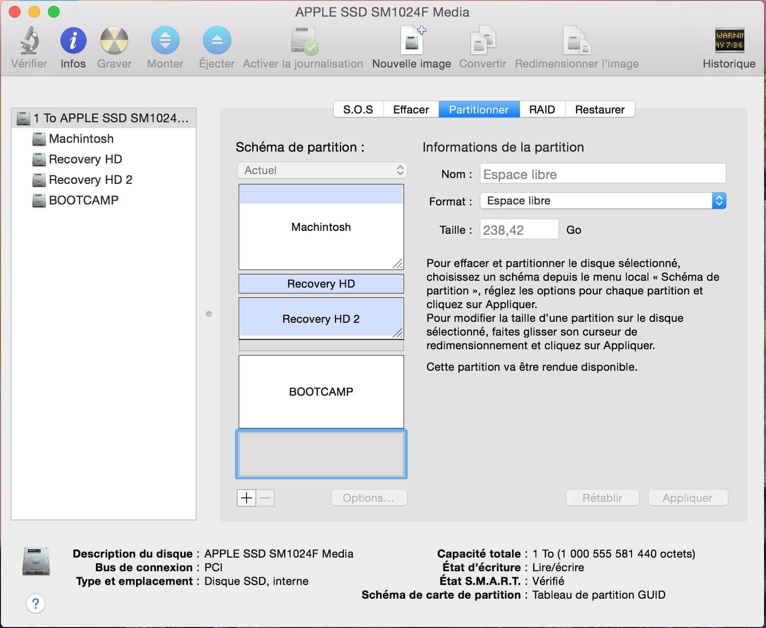Switch to the S.O.S tab
The image size is (766, 628).
(x=358, y=110)
